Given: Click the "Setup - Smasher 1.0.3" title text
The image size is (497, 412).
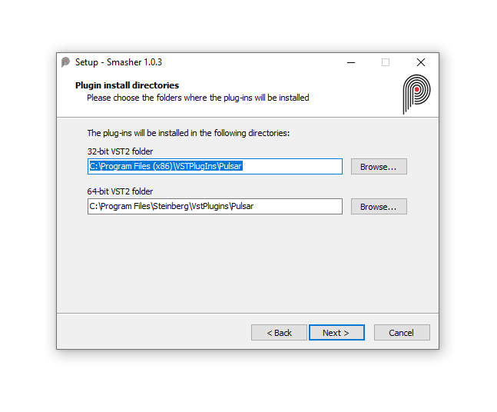Looking at the screenshot, I should click(x=118, y=62).
